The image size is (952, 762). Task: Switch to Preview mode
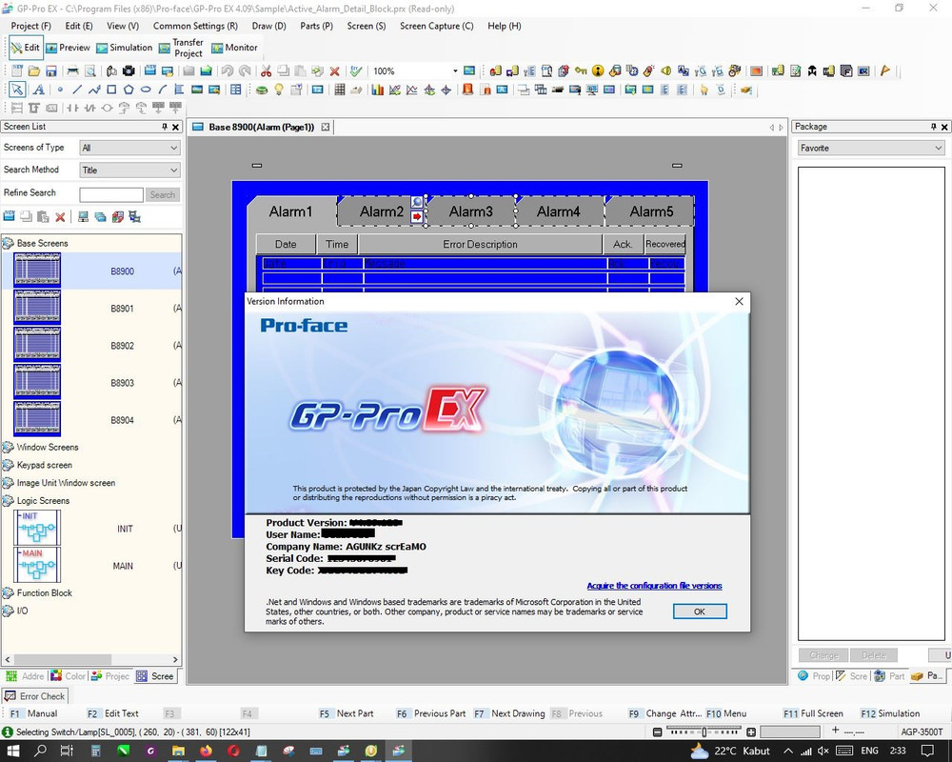[68, 48]
